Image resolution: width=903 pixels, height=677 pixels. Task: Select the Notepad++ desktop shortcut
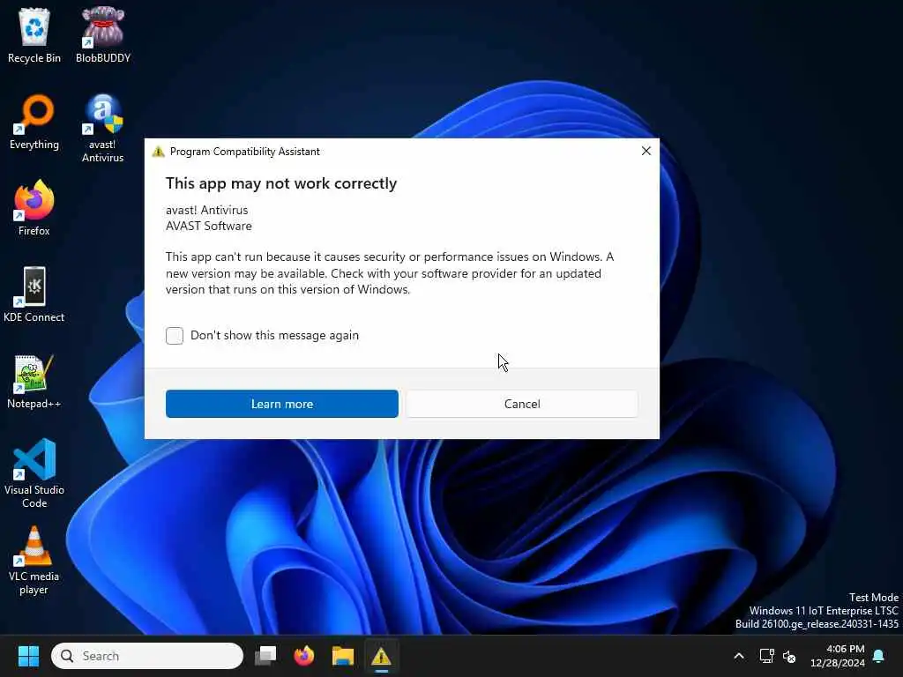34,381
